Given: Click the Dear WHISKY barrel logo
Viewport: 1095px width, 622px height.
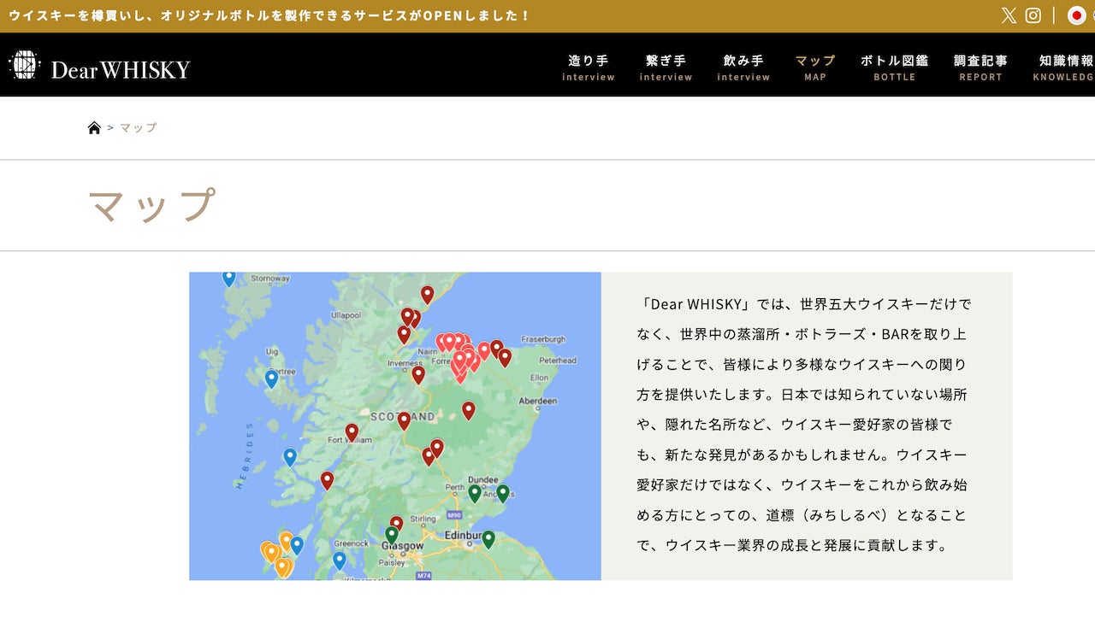Looking at the screenshot, I should click(25, 65).
